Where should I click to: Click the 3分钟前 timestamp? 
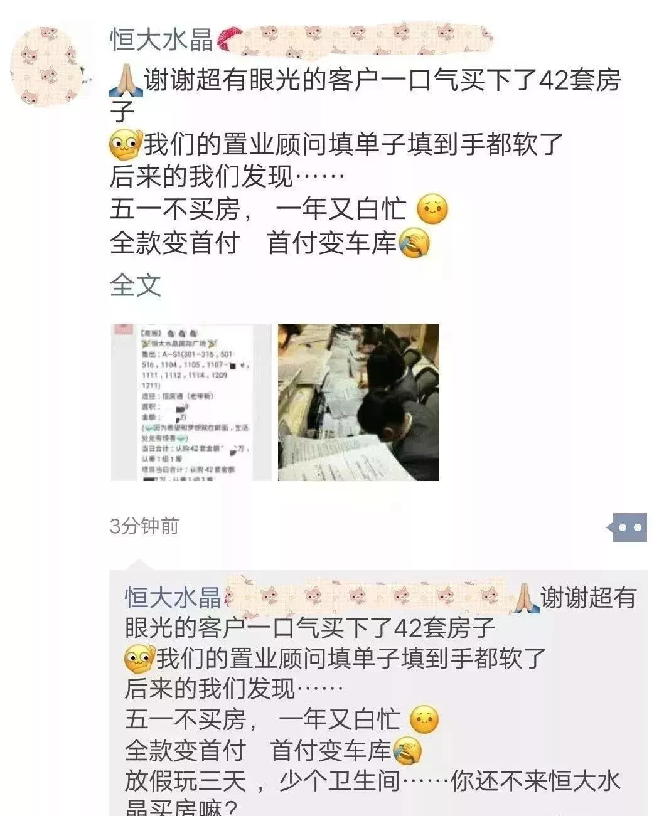[x=144, y=526]
